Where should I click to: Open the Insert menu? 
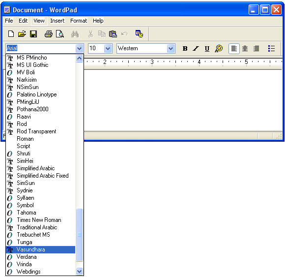pyautogui.click(x=57, y=21)
